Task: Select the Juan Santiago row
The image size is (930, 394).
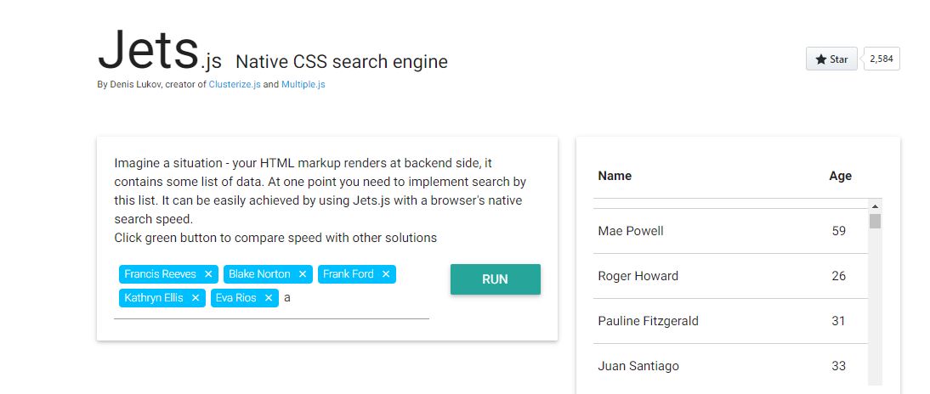Action: click(730, 366)
